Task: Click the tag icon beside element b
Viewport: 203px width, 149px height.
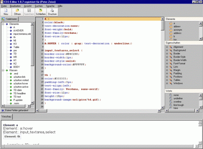Action: click(x=171, y=36)
